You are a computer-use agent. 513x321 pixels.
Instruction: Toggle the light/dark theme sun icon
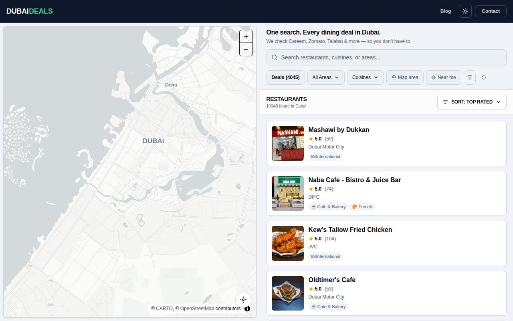[x=465, y=11]
